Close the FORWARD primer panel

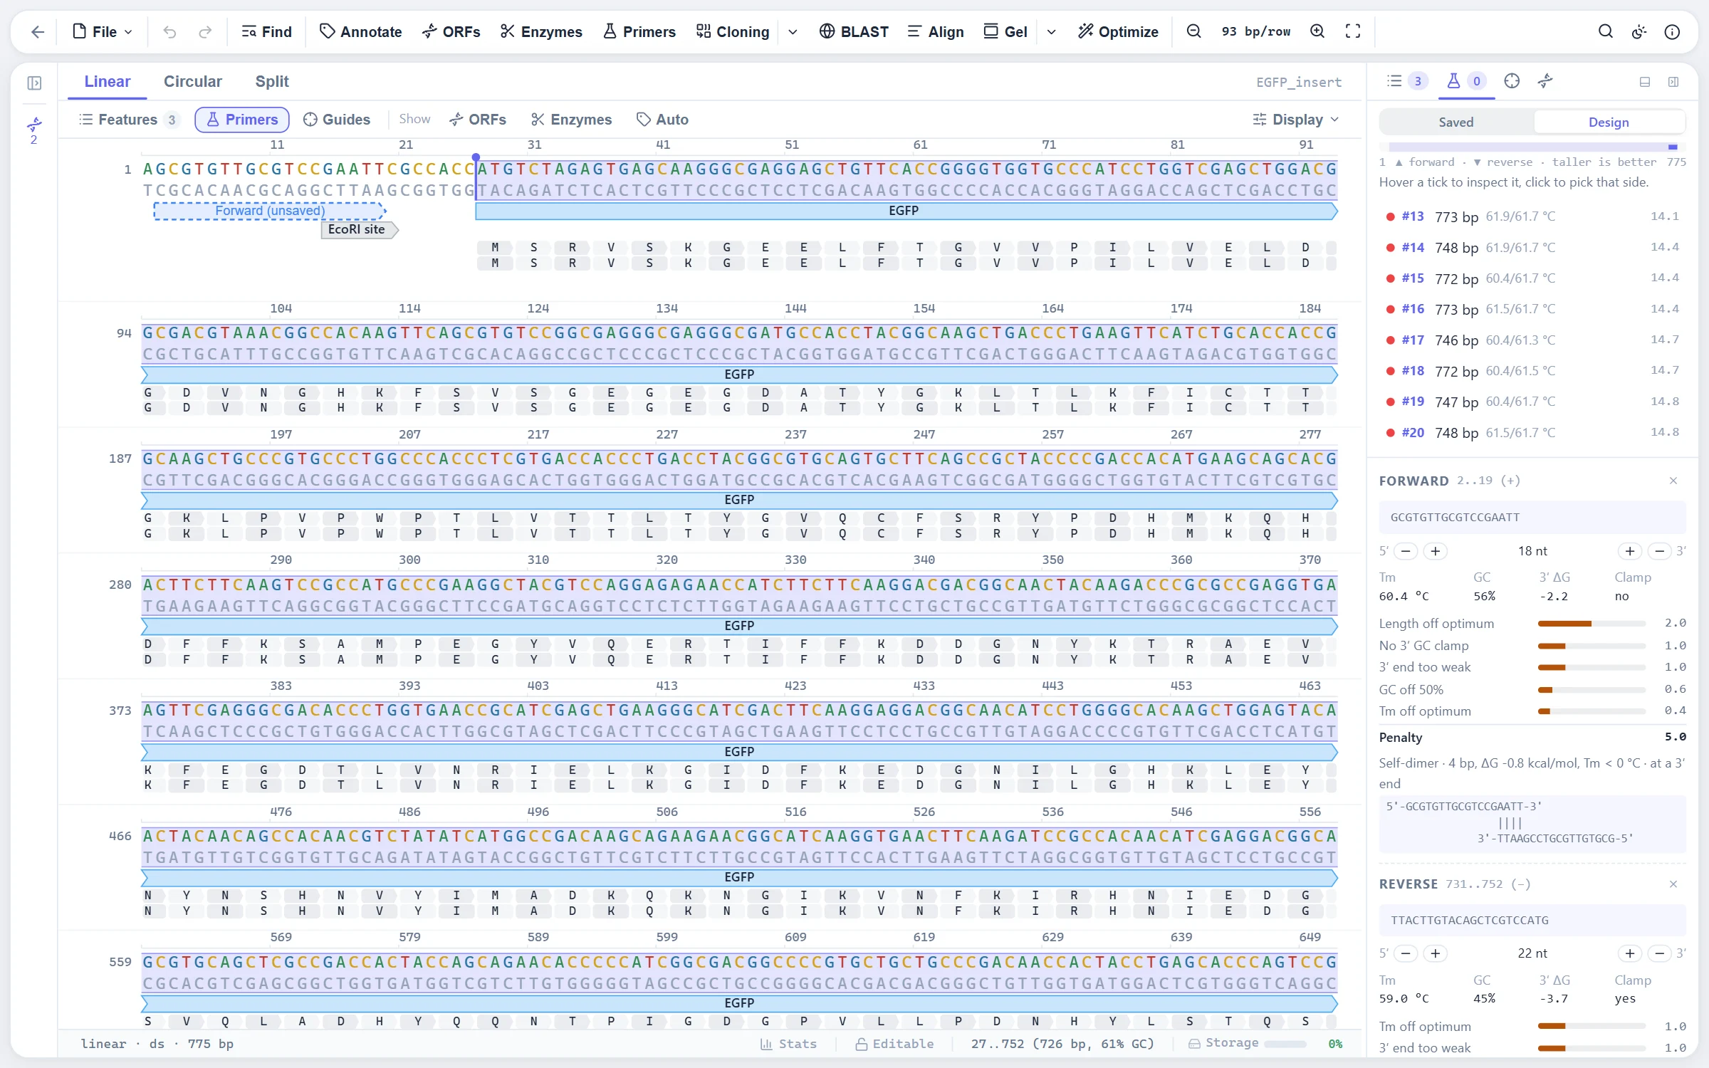[1673, 481]
